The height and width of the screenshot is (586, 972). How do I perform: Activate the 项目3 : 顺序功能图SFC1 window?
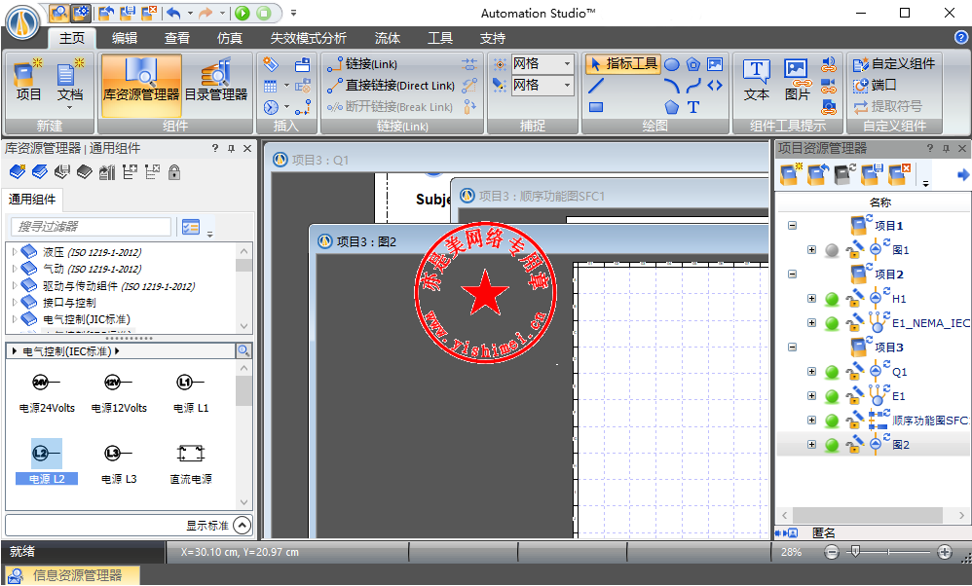tap(542, 197)
